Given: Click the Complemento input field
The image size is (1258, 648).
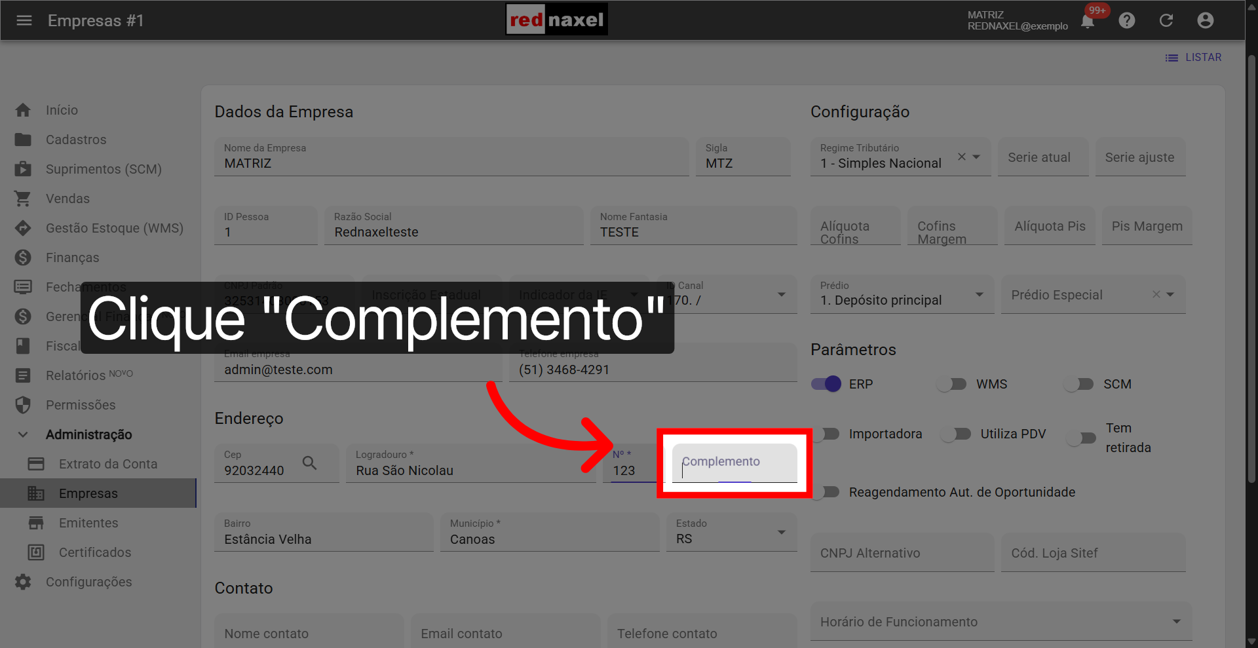Looking at the screenshot, I should tap(733, 463).
